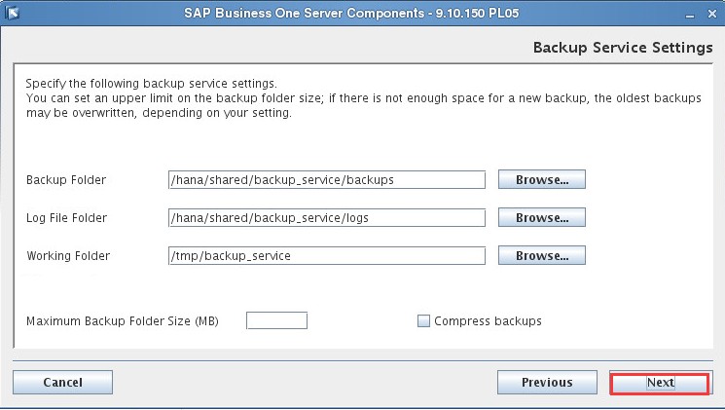The width and height of the screenshot is (725, 410).
Task: Click the 'Maximum Backup Folder Size (MB)' label
Action: click(x=123, y=320)
